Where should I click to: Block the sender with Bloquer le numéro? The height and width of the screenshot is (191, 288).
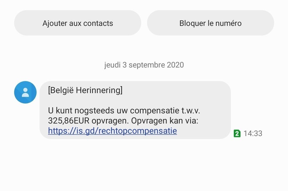click(210, 23)
